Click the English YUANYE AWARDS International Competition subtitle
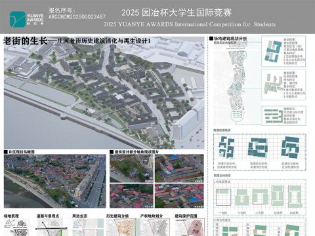 pyautogui.click(x=190, y=24)
